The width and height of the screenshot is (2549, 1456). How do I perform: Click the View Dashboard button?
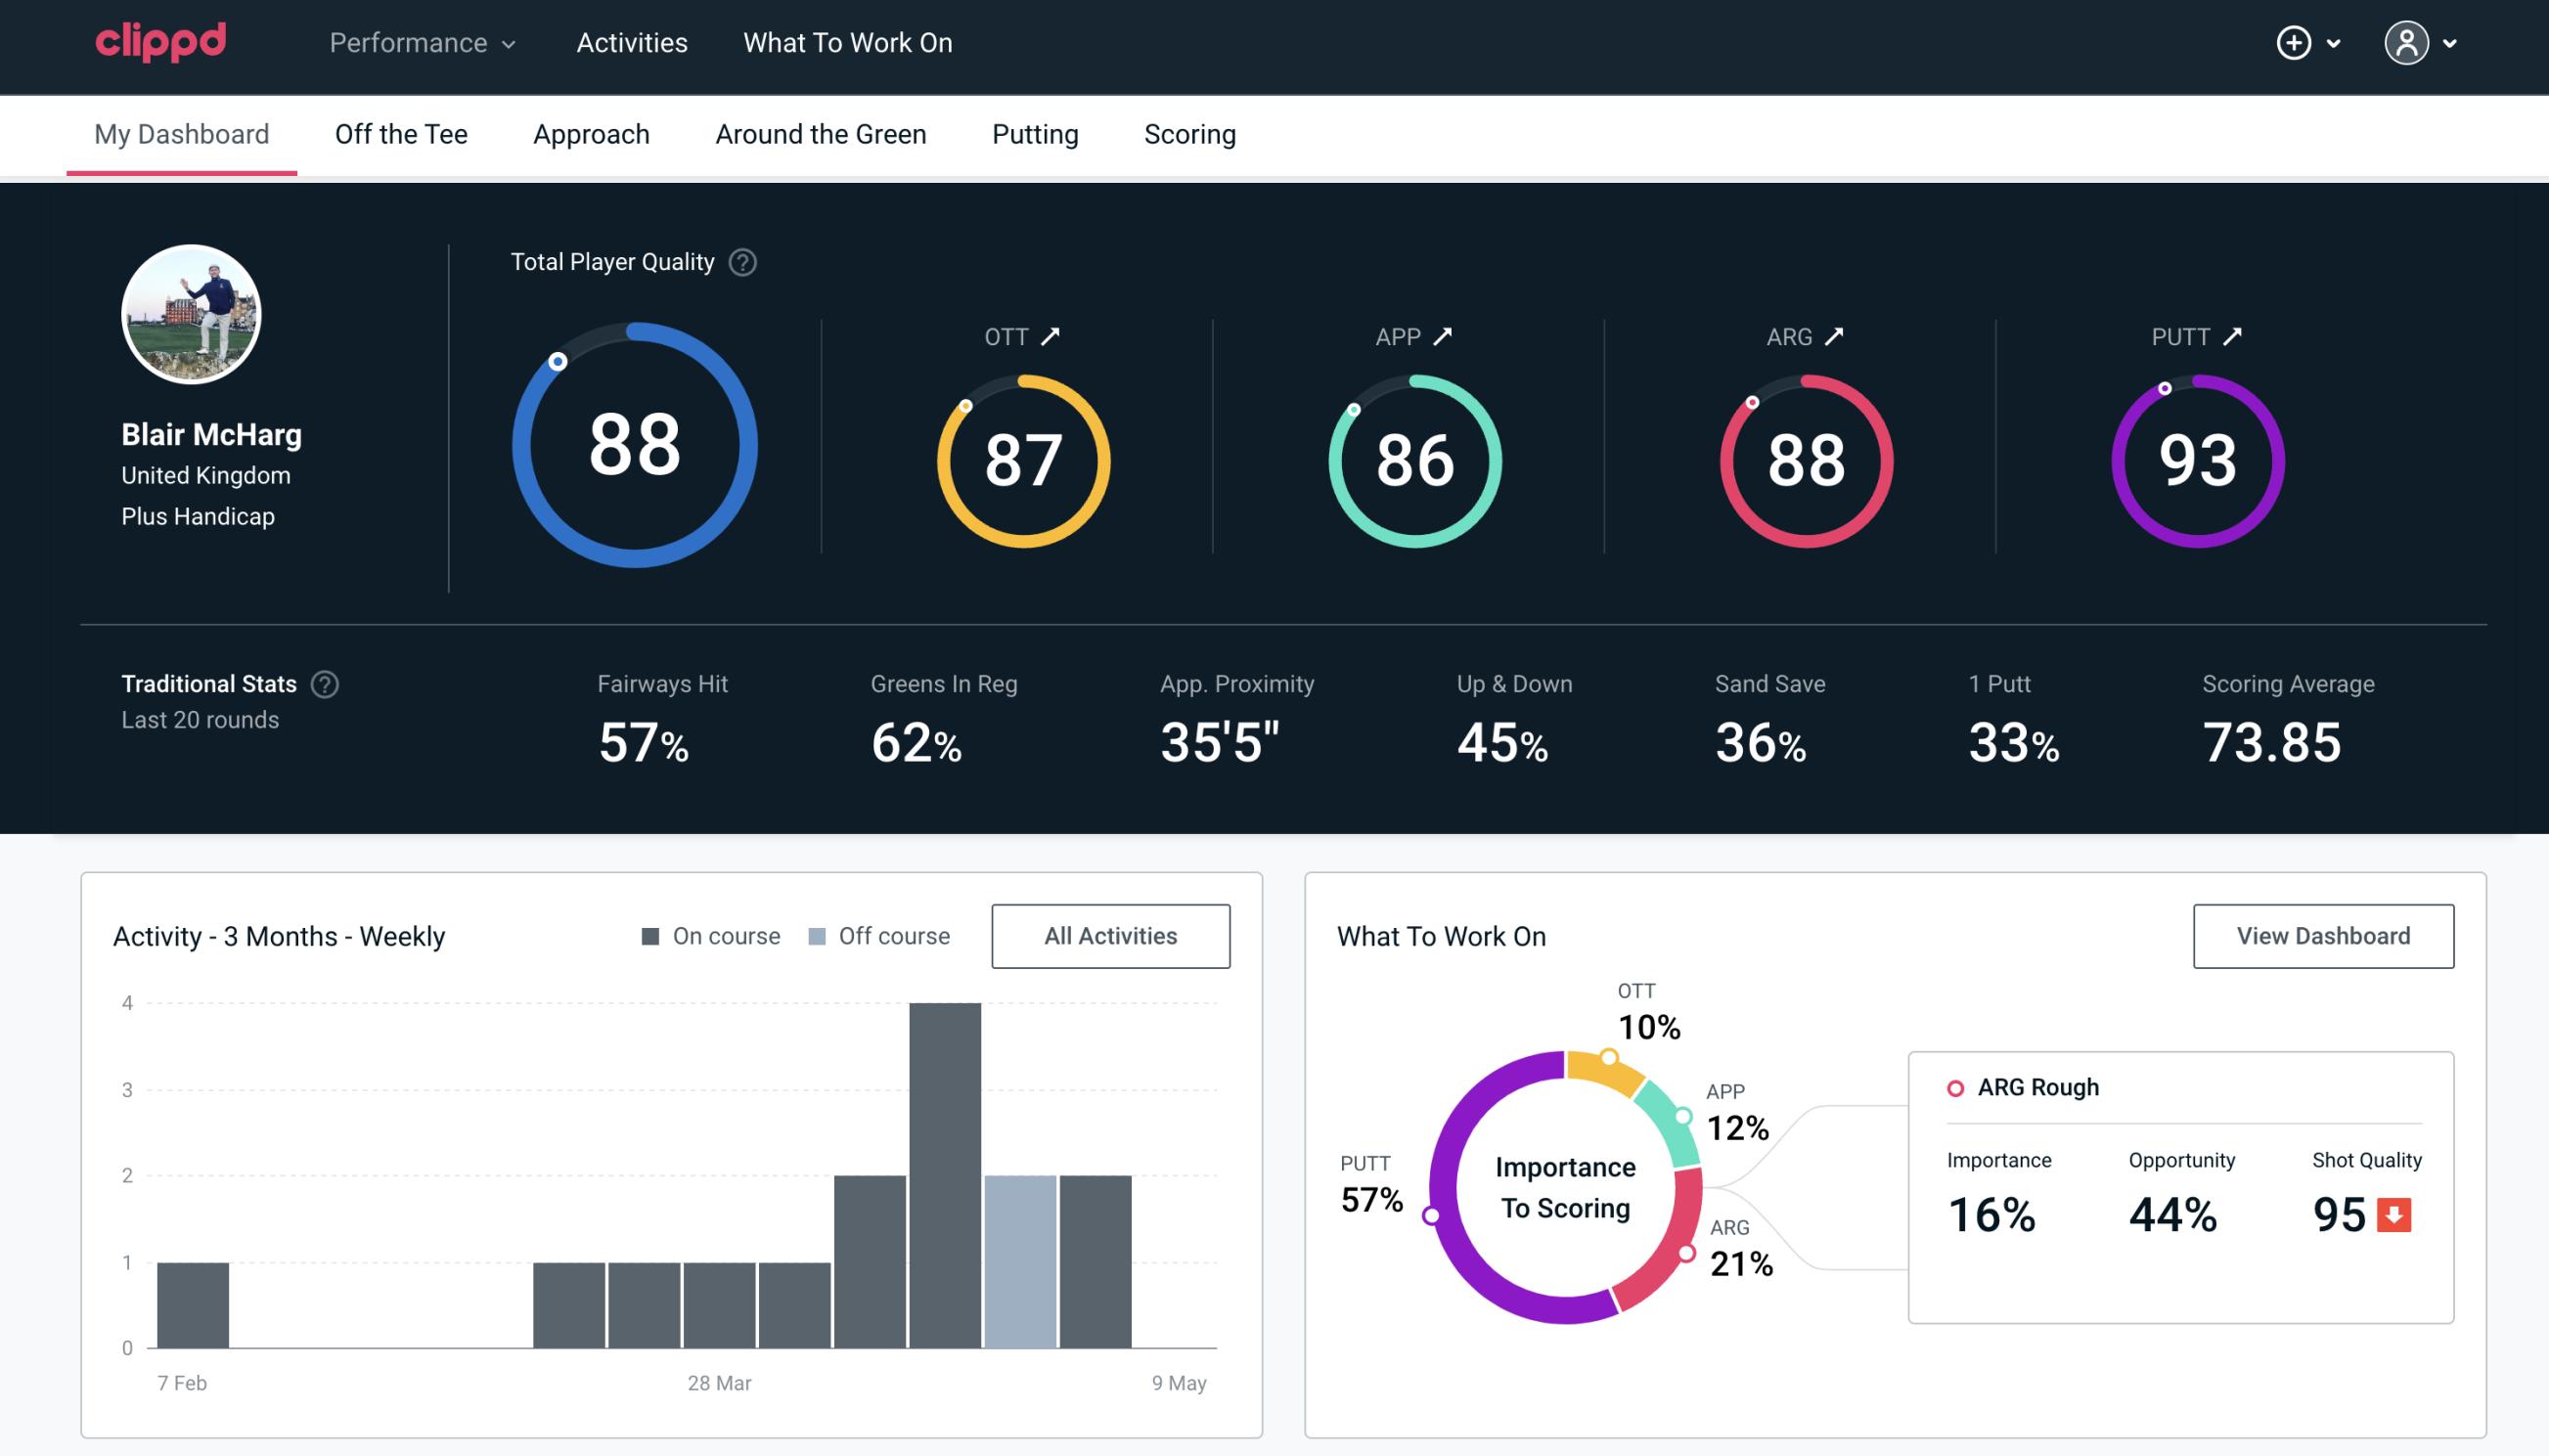click(x=2325, y=936)
